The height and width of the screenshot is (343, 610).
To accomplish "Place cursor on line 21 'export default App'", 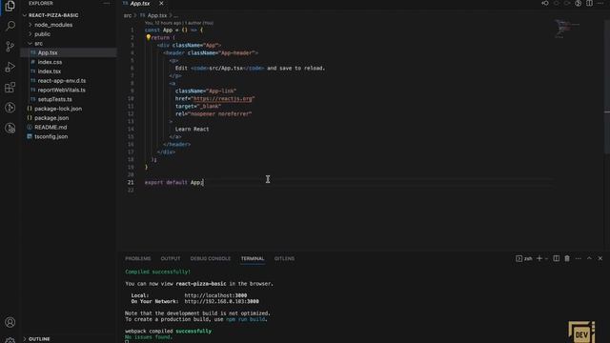I will click(x=173, y=182).
